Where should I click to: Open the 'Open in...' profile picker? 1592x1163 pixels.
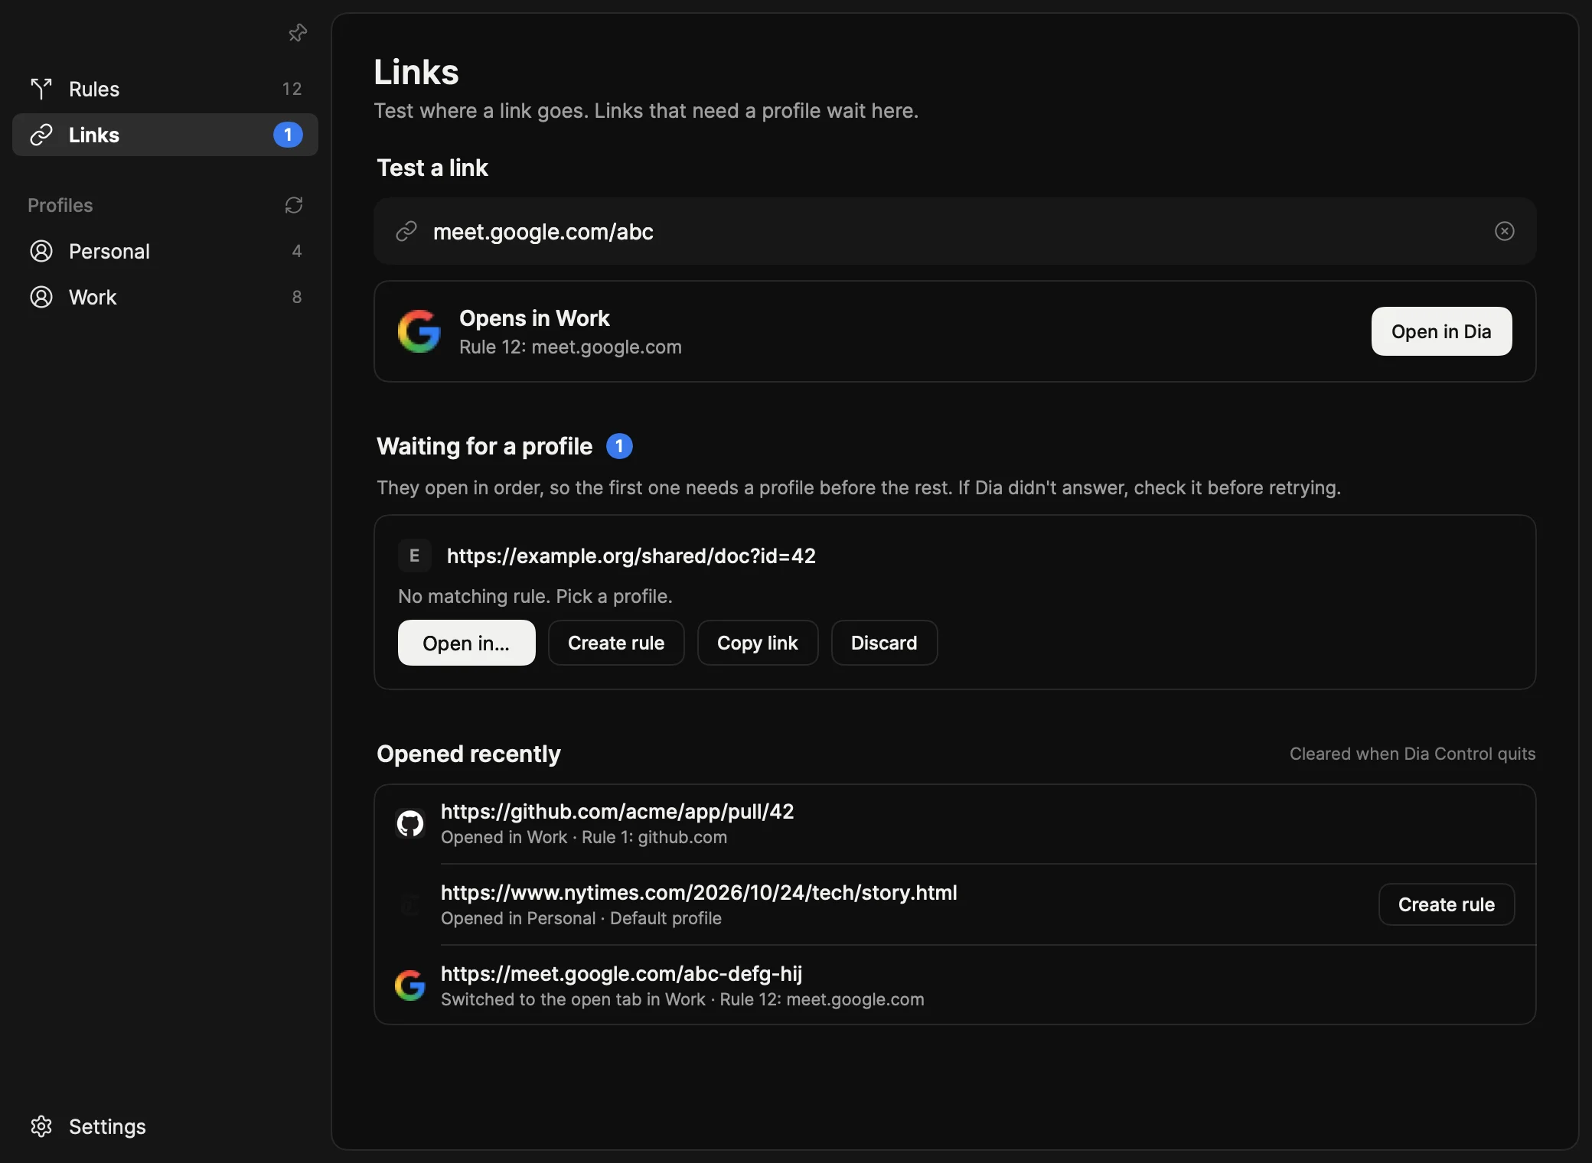466,643
